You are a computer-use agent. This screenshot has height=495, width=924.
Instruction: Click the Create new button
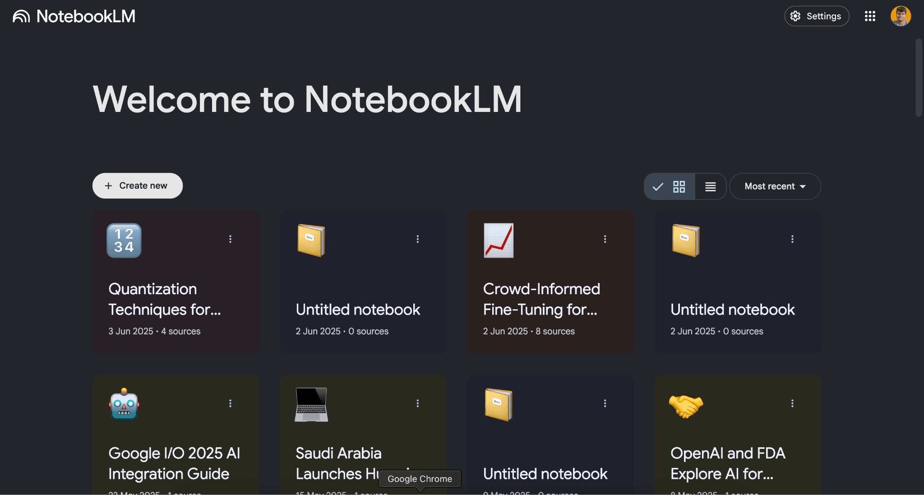137,185
